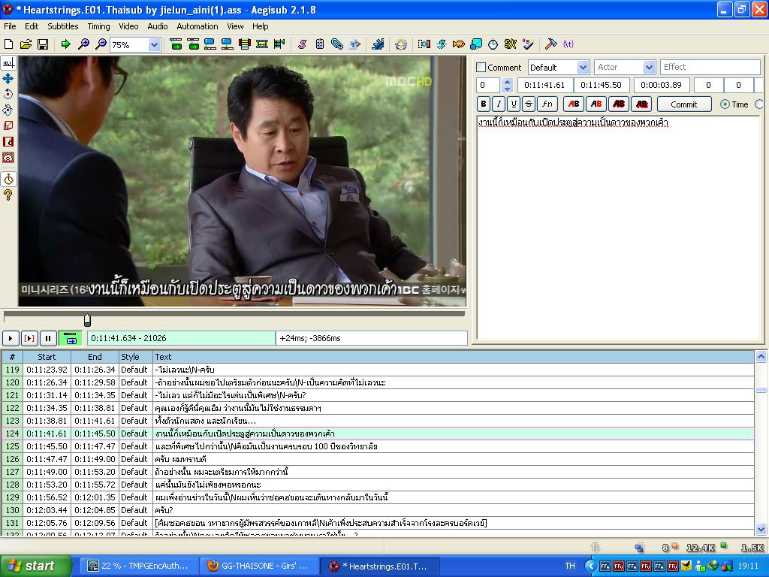Save subtitles using the floppy disk icon
Image resolution: width=769 pixels, height=577 pixels.
pos(43,44)
